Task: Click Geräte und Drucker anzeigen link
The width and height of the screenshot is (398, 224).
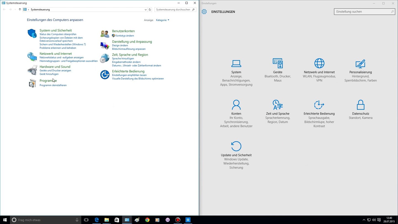Action: (x=55, y=71)
